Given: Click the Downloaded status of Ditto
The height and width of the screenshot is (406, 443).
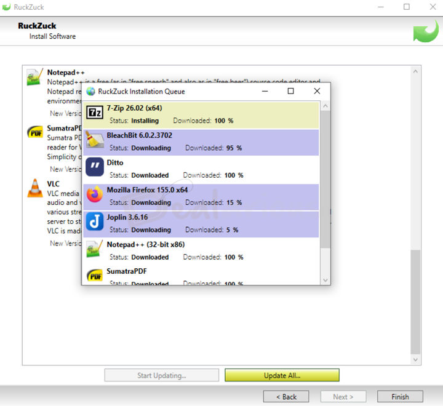Looking at the screenshot, I should [150, 175].
